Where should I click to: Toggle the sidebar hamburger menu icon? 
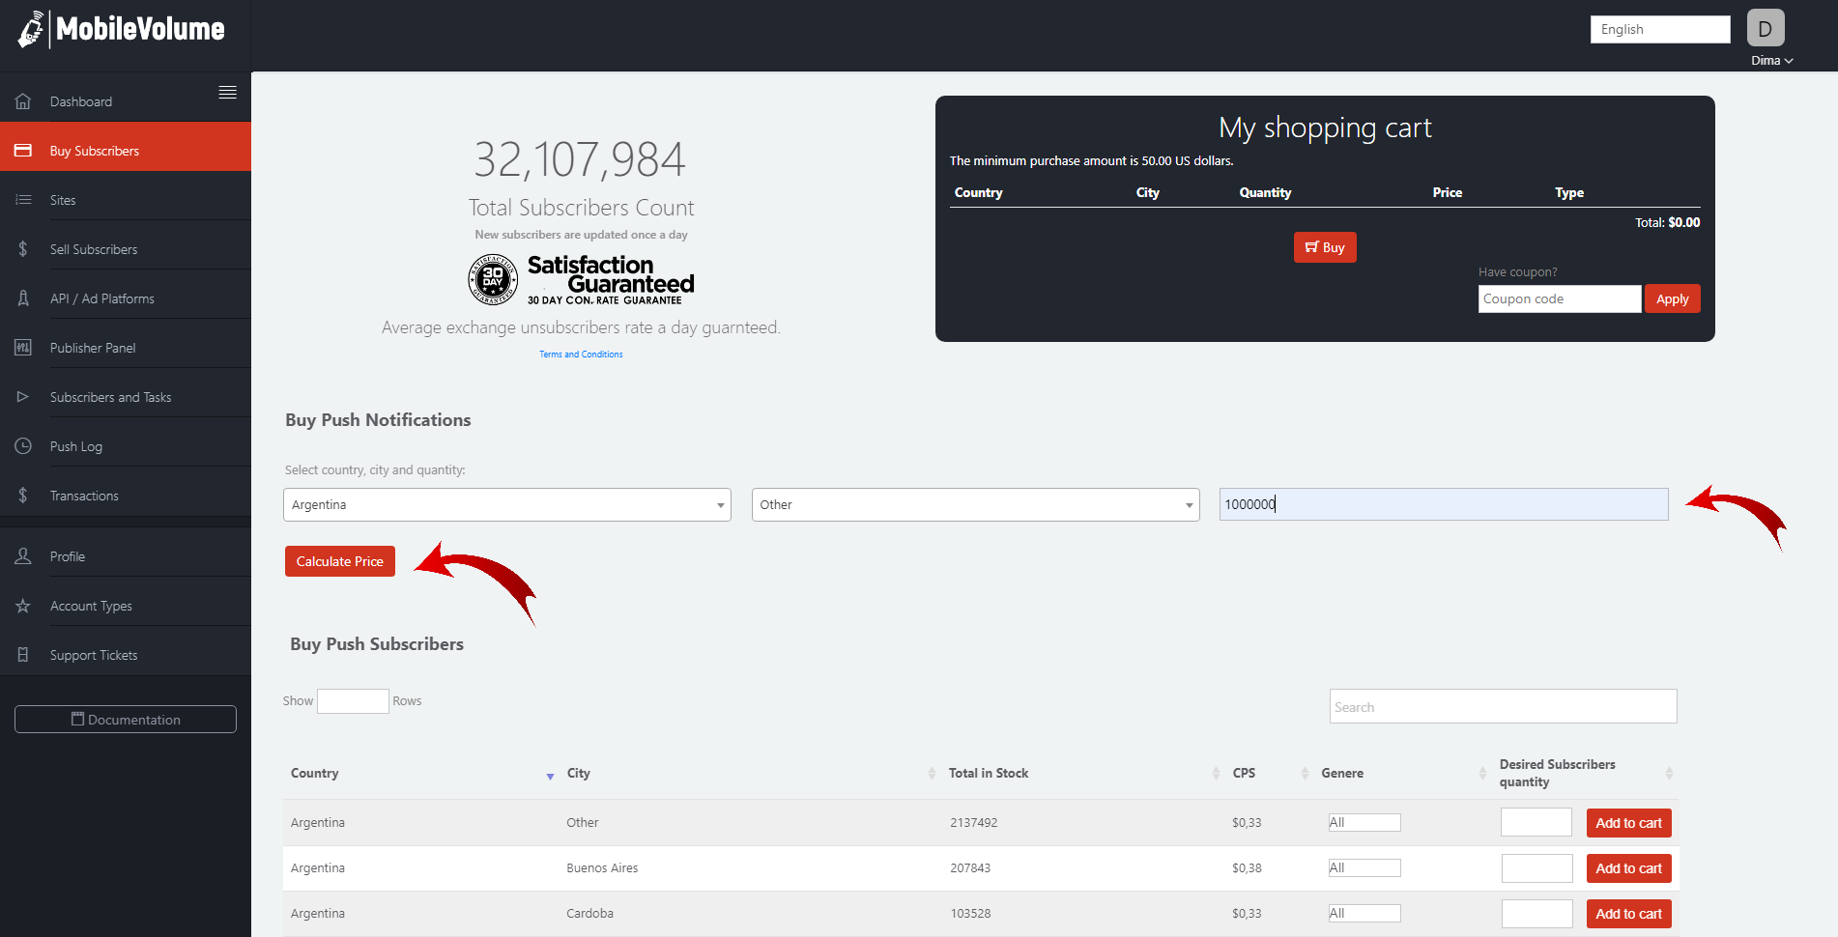tap(228, 93)
